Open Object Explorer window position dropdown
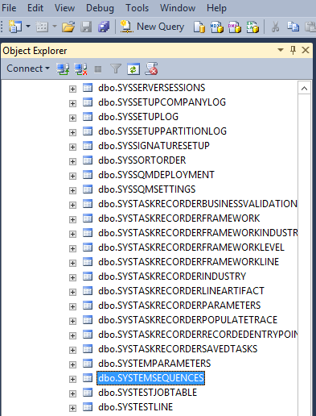316x416 pixels. (x=281, y=50)
